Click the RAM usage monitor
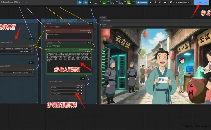Image resolution: width=211 pixels, height=130 pixels. (106, 2)
